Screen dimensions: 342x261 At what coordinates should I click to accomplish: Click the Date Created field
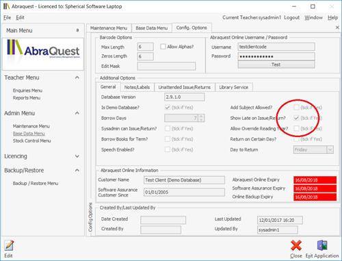point(163,220)
